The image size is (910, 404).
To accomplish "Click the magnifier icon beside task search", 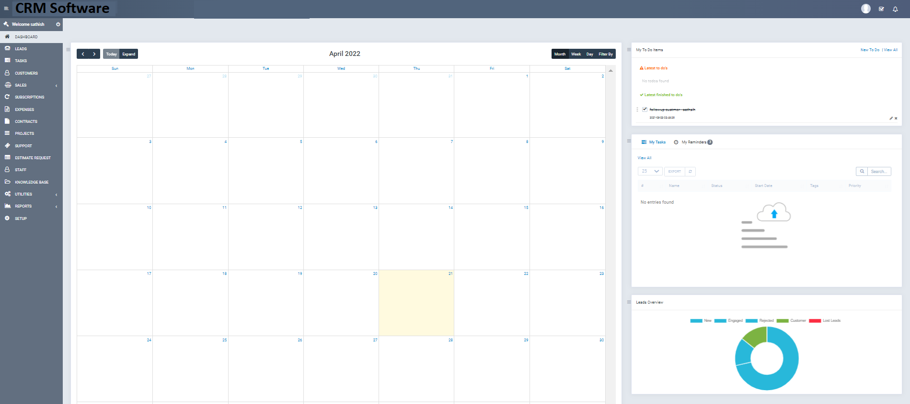I will pyautogui.click(x=862, y=171).
